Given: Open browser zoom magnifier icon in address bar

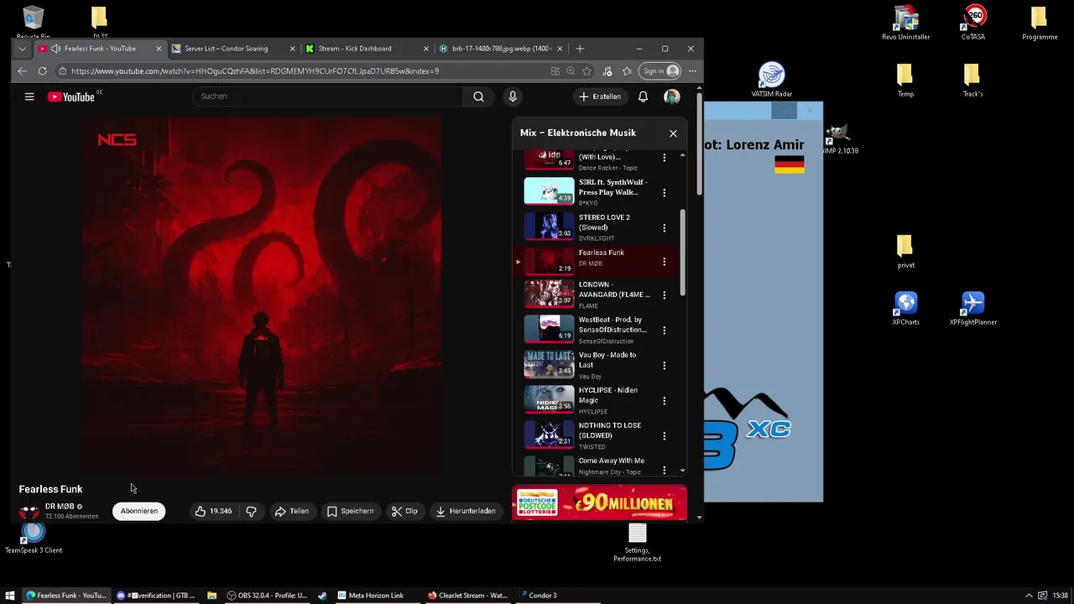Looking at the screenshot, I should tap(571, 71).
